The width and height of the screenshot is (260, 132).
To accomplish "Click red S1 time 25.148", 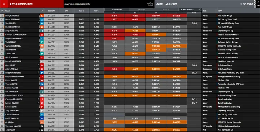I will pos(114,16).
